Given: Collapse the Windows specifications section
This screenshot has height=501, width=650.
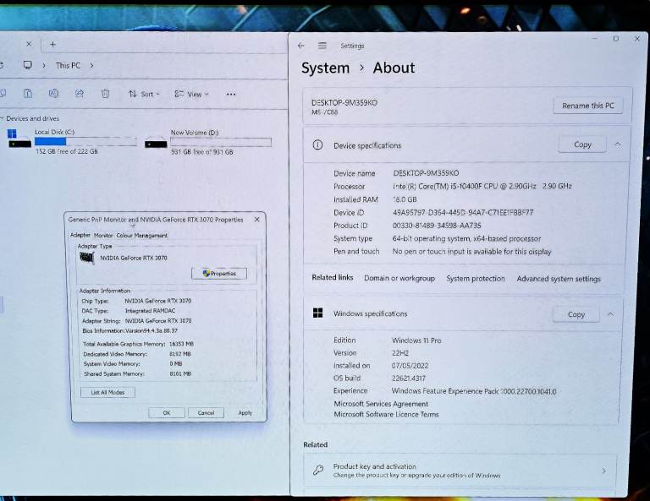Looking at the screenshot, I should [x=610, y=313].
